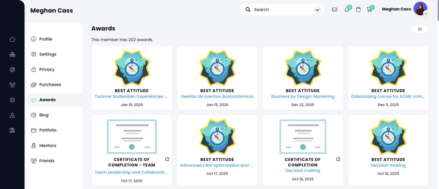Open Advanced CRM optimization link
Screen dimensions: 439x189
216,165
